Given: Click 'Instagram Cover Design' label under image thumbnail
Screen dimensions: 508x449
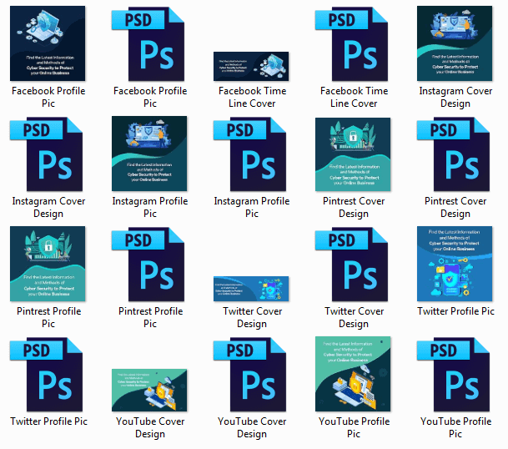Looking at the screenshot, I should pyautogui.click(x=455, y=97).
